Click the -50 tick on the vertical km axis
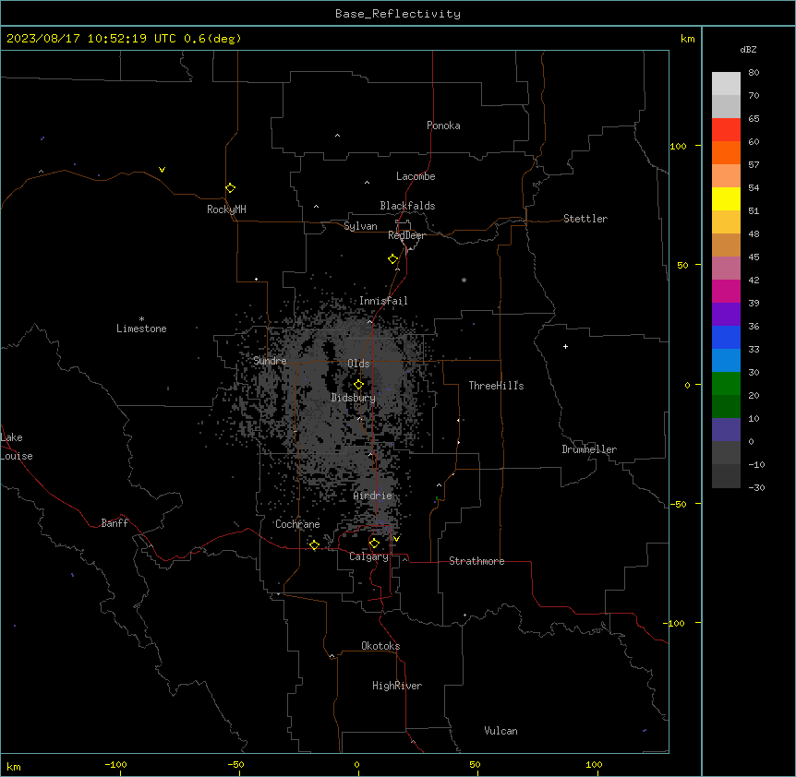796x777 pixels. click(678, 504)
